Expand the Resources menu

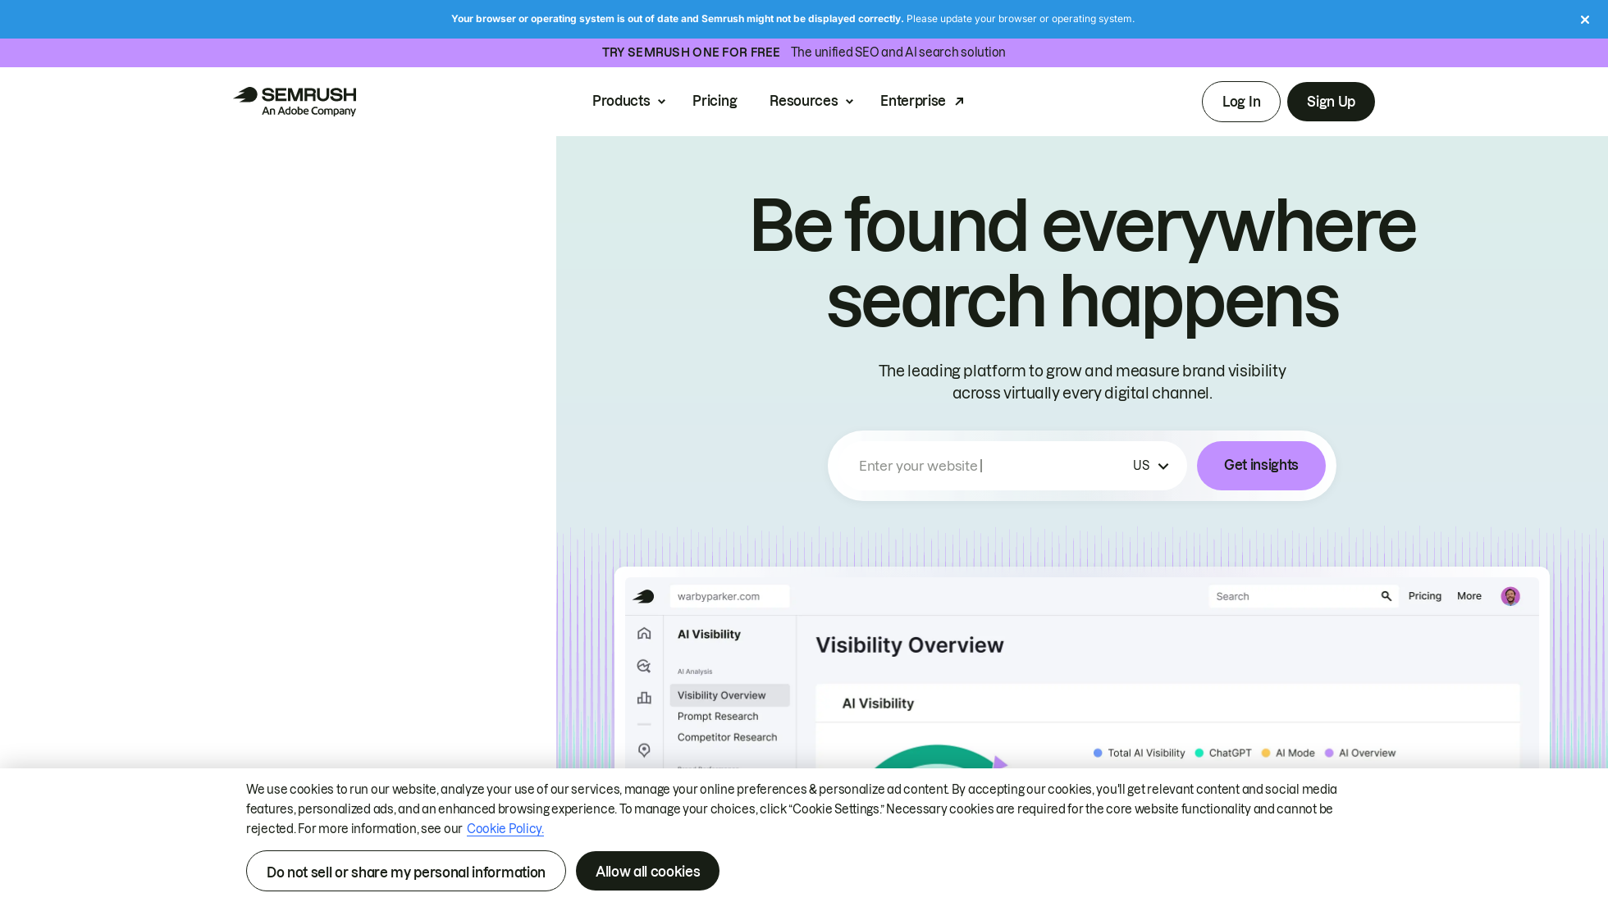tap(811, 101)
